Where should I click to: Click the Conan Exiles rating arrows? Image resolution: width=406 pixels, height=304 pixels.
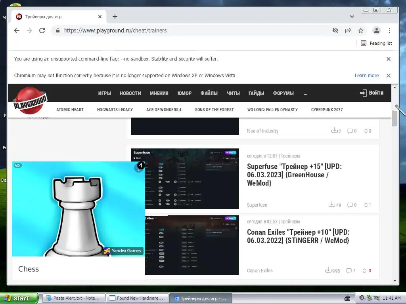(x=364, y=270)
